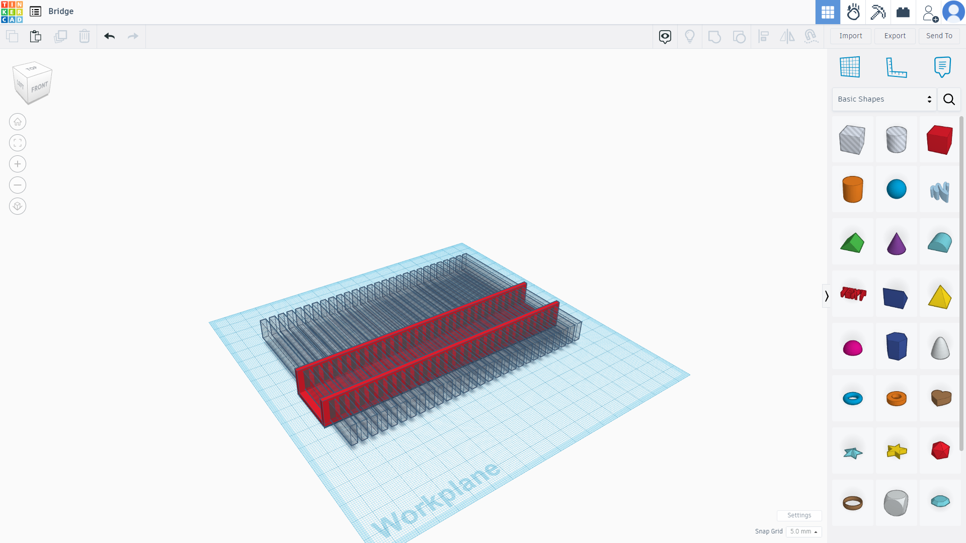Click the FRONT face of view cube
Image resolution: width=966 pixels, height=543 pixels.
39,88
